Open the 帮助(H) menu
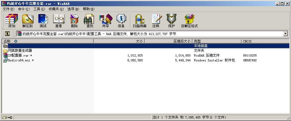 click(x=89, y=9)
